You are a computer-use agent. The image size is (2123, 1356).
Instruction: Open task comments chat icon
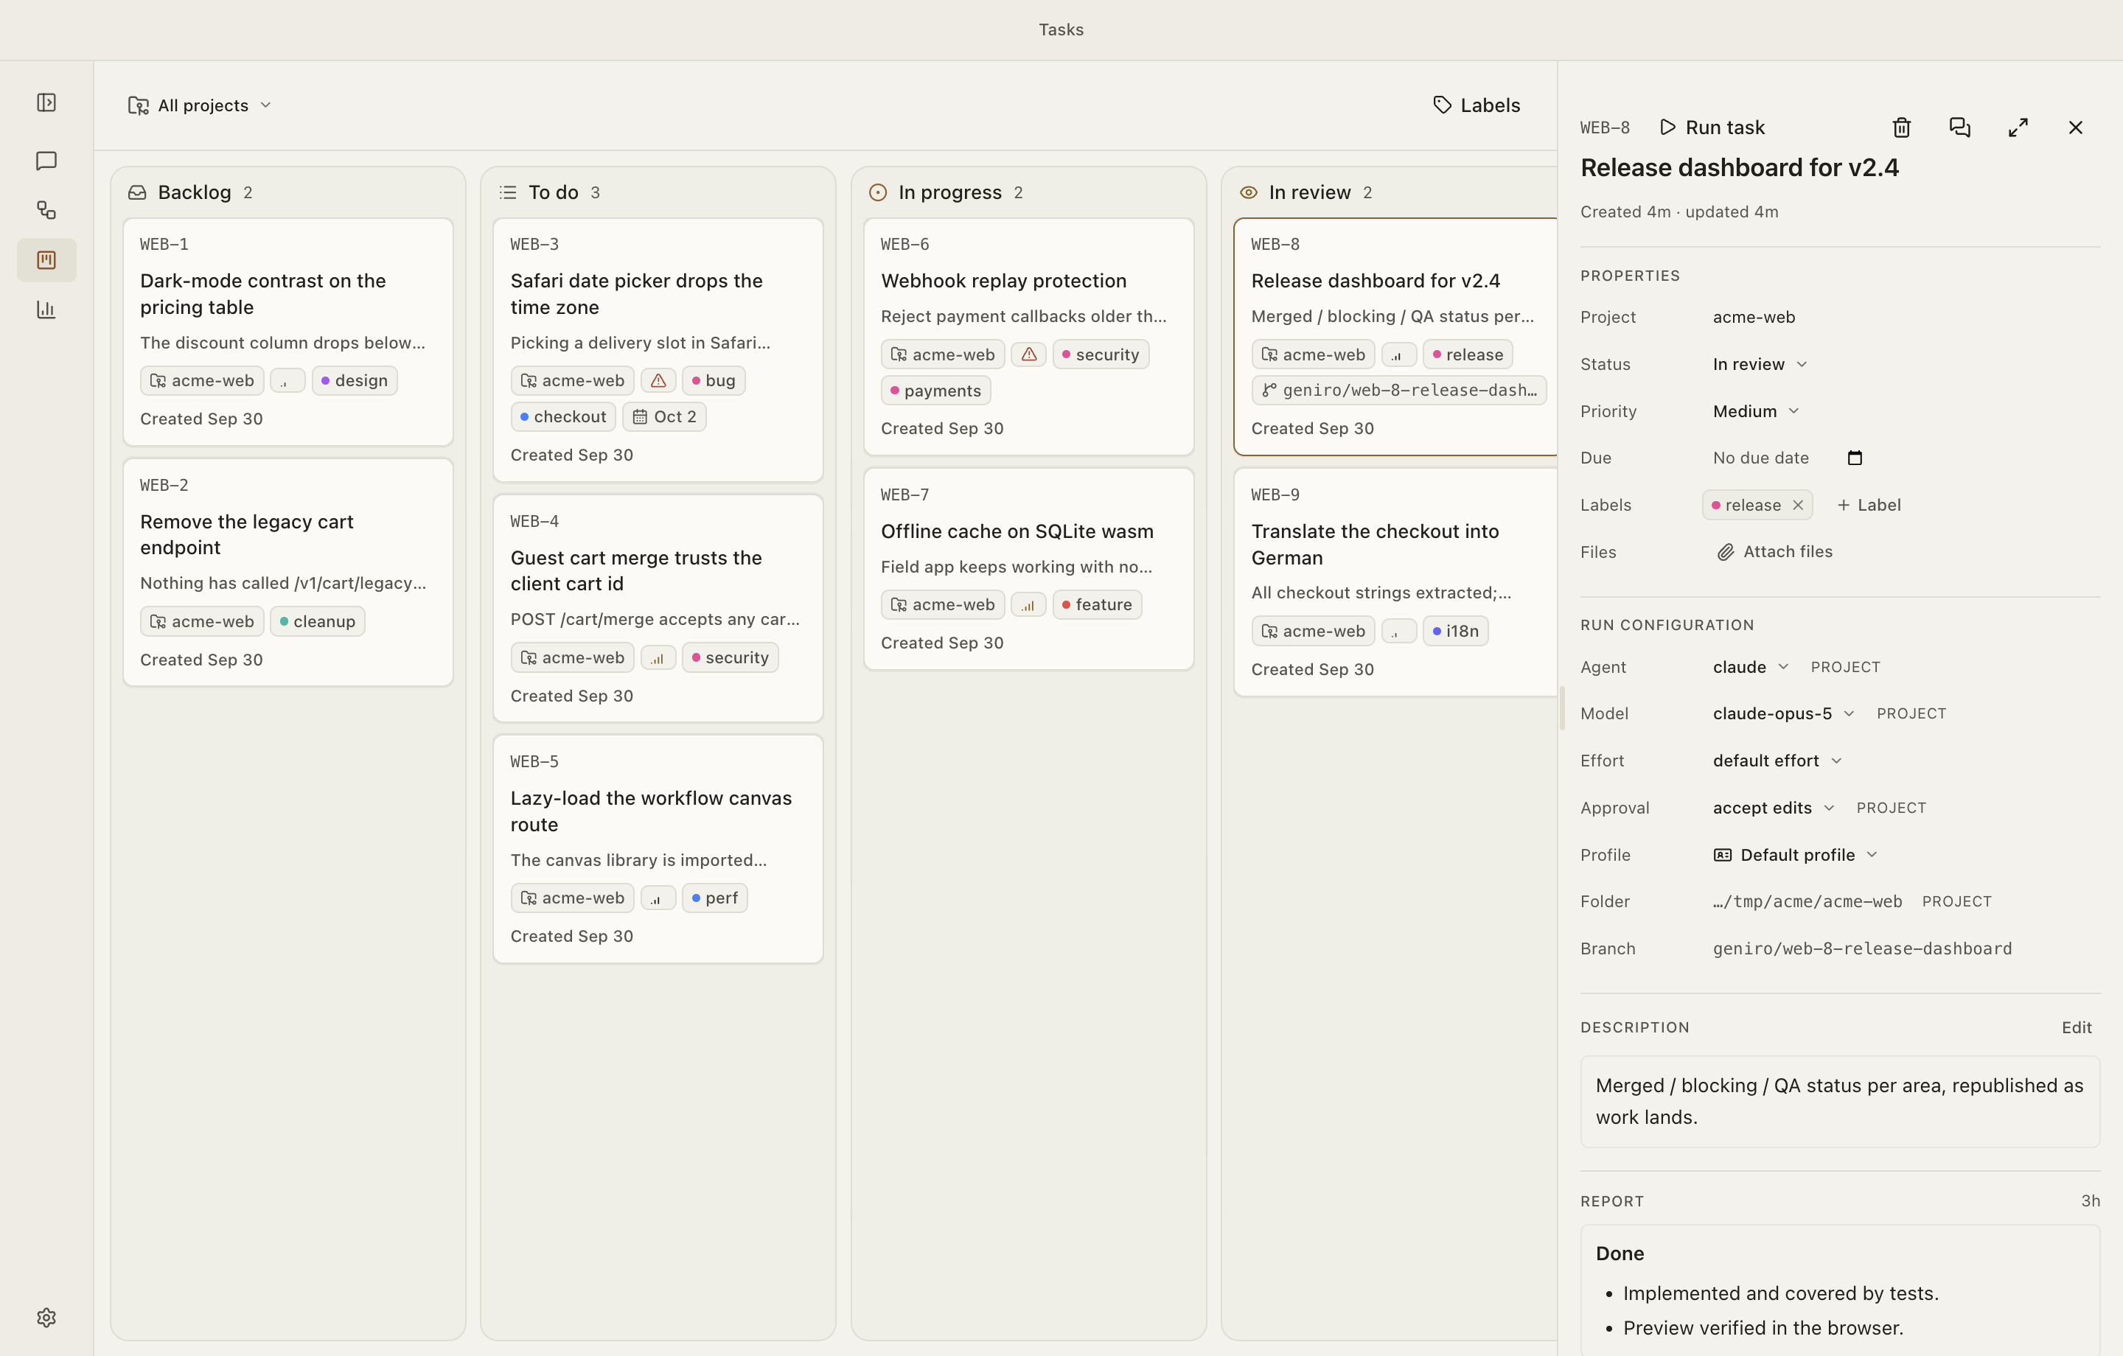pyautogui.click(x=1959, y=127)
